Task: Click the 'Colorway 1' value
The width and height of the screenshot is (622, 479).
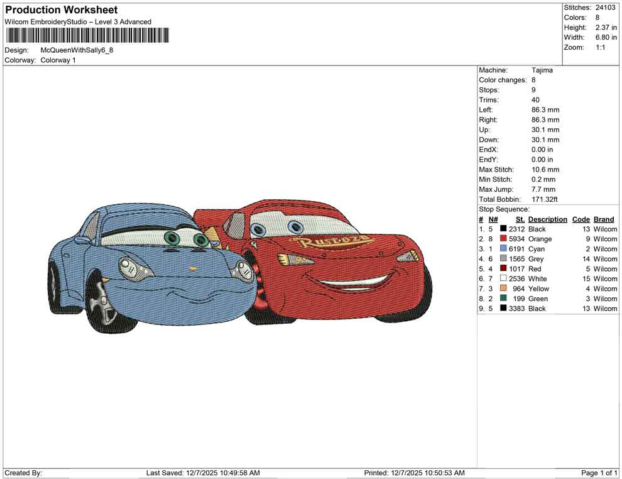Action: pyautogui.click(x=58, y=60)
